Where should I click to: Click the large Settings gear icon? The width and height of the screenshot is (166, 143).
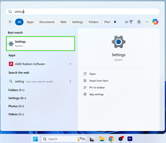click(118, 42)
